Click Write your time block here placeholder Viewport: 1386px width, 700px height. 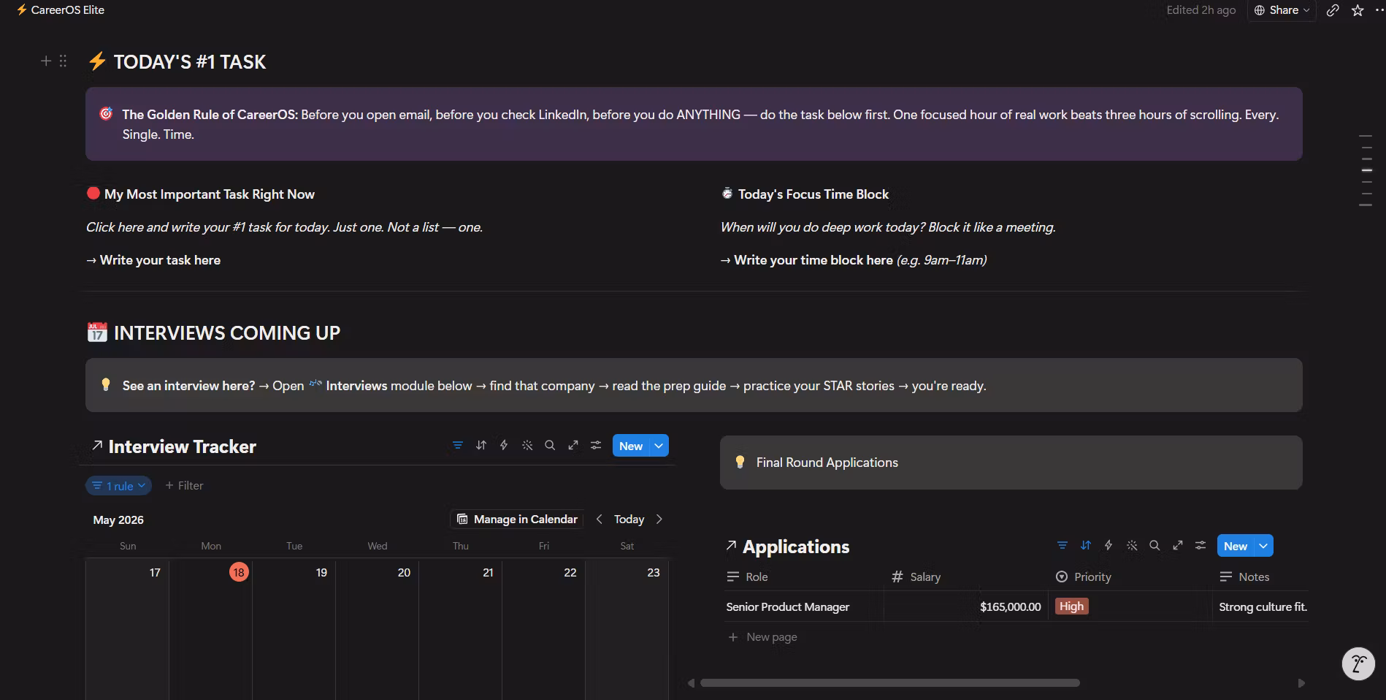pyautogui.click(x=813, y=260)
